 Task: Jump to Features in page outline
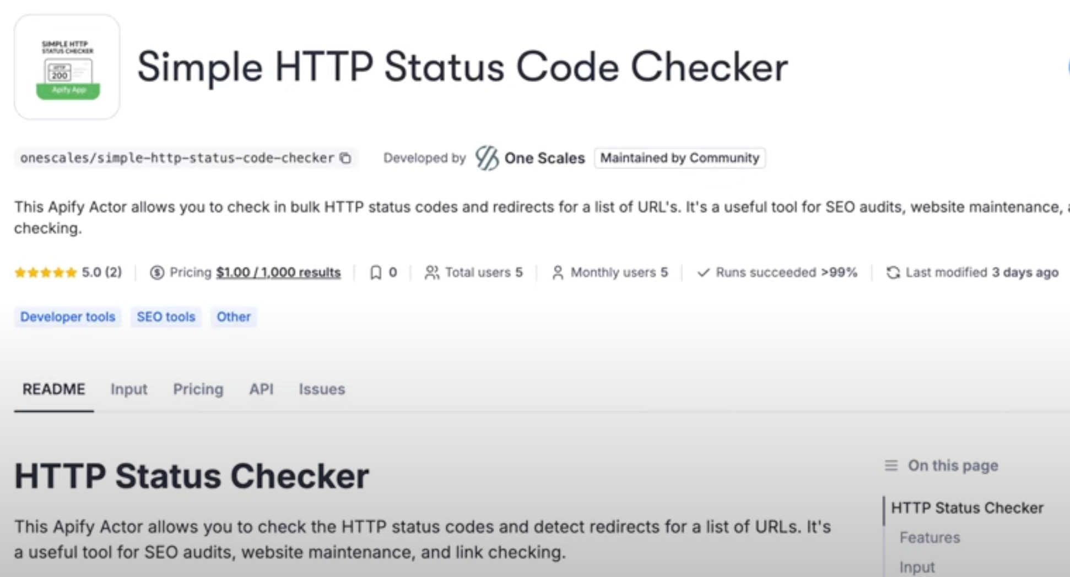930,537
